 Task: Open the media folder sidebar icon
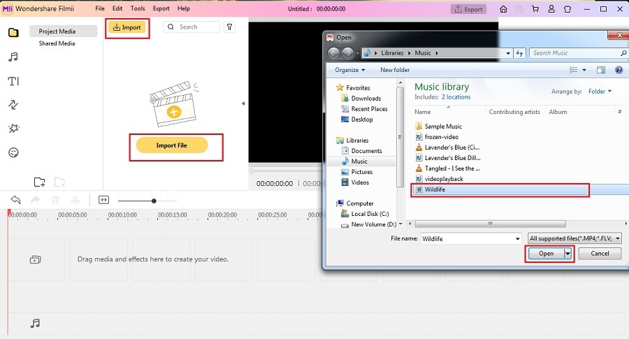[13, 32]
